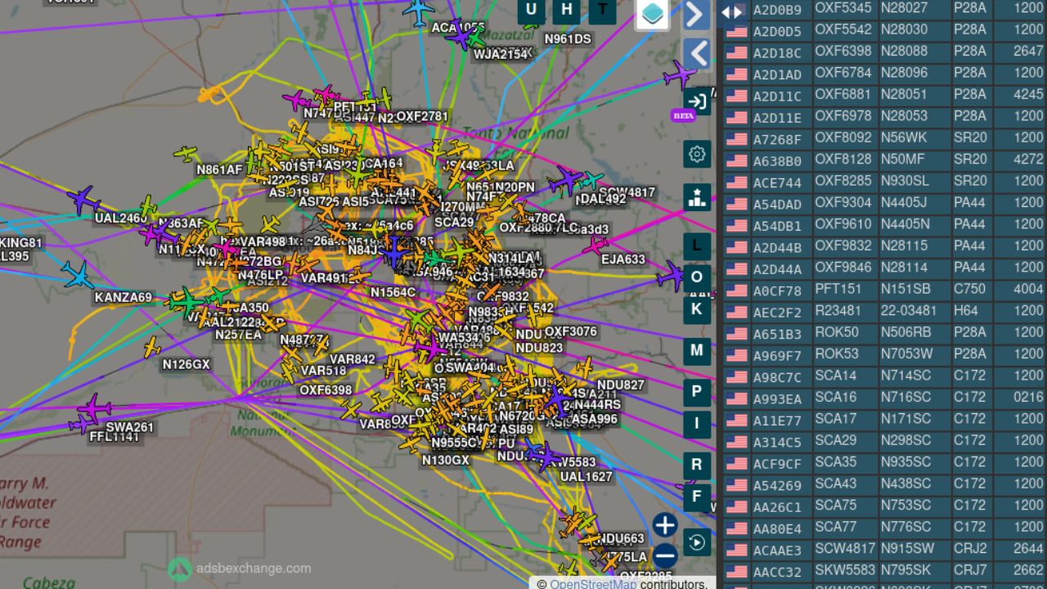The image size is (1047, 589).
Task: Toggle the F map button
Action: [x=697, y=497]
